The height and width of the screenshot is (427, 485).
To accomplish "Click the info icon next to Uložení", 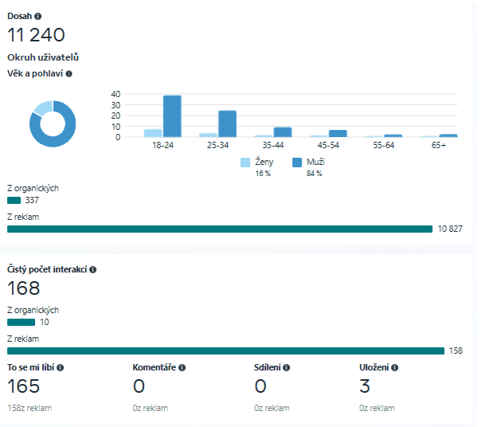I will tap(395, 367).
